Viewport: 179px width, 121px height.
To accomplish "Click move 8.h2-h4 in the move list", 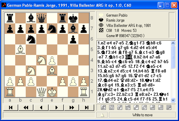I will pyautogui.click(x=141, y=57).
